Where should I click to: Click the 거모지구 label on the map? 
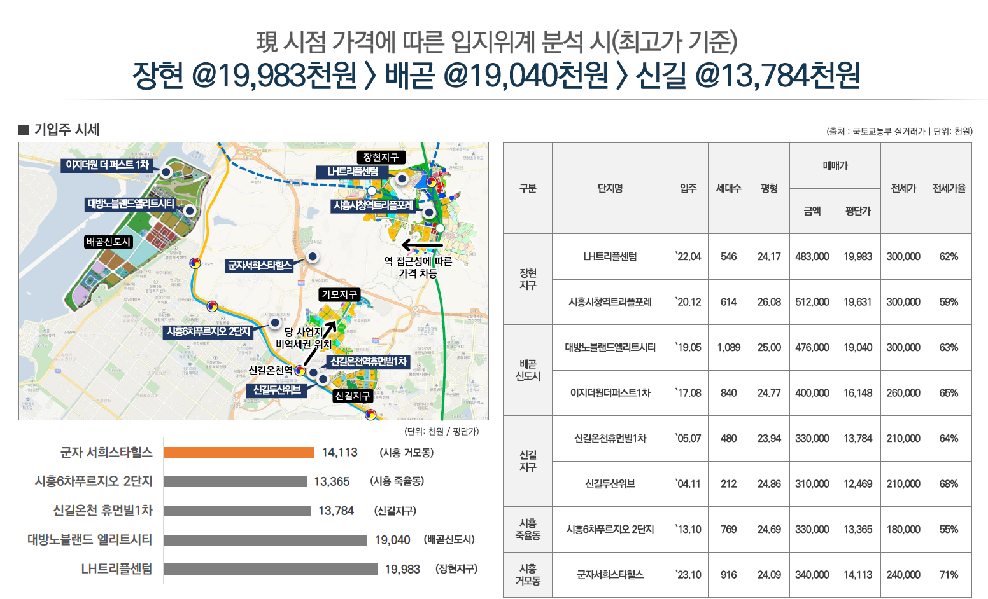[x=339, y=294]
